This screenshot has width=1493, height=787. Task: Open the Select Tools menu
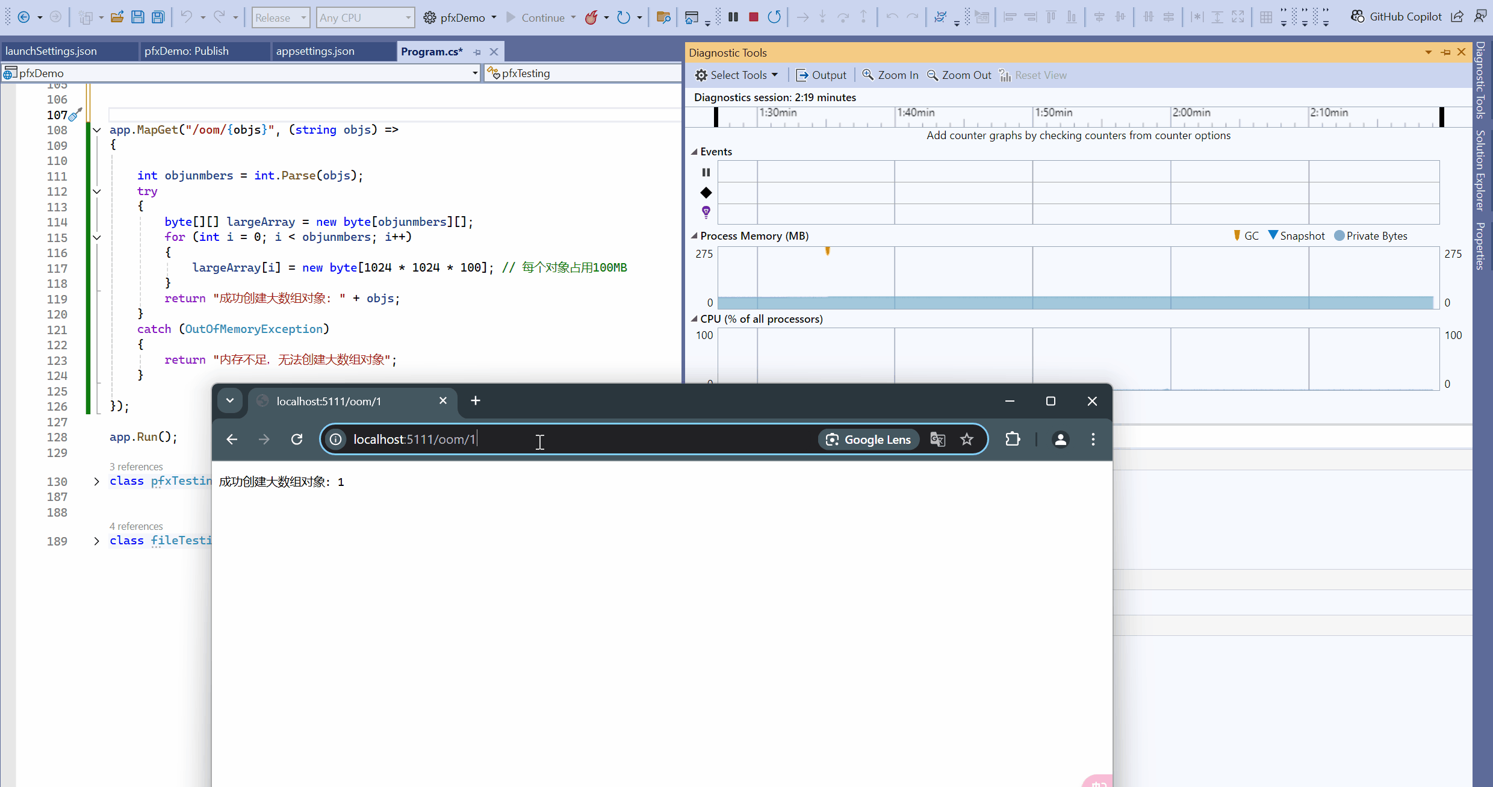[737, 75]
